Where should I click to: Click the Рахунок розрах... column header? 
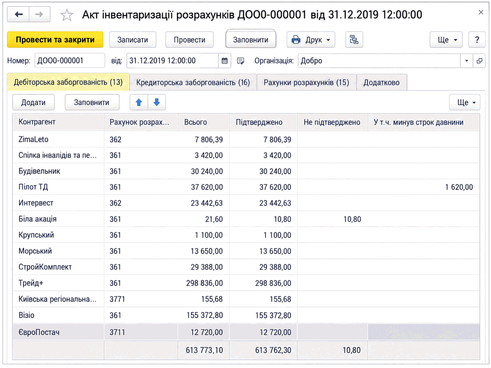(x=141, y=122)
